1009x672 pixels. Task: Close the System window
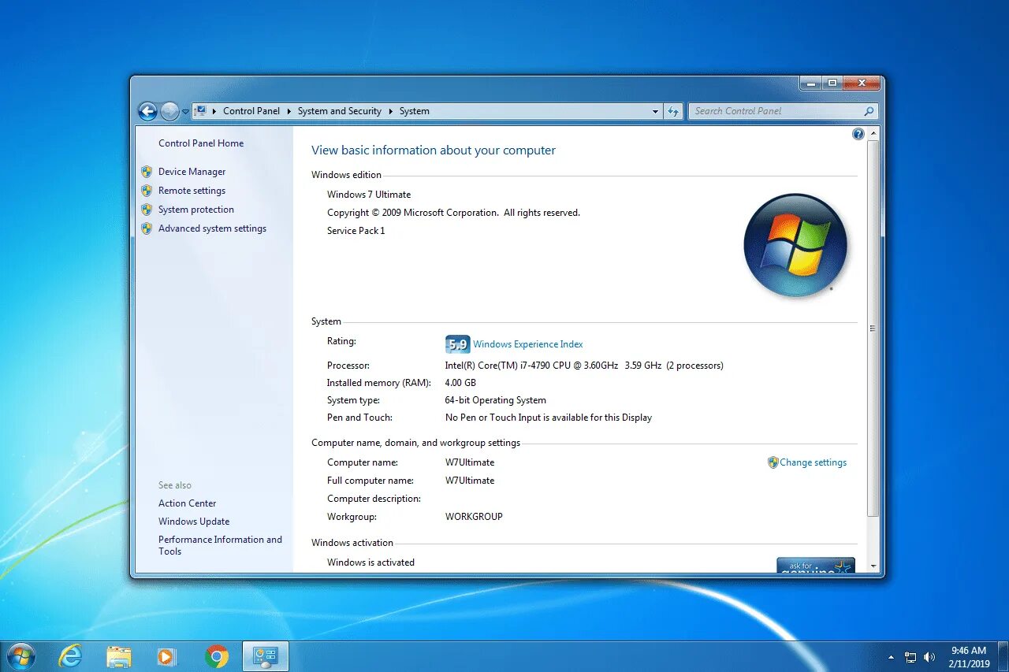(x=861, y=83)
